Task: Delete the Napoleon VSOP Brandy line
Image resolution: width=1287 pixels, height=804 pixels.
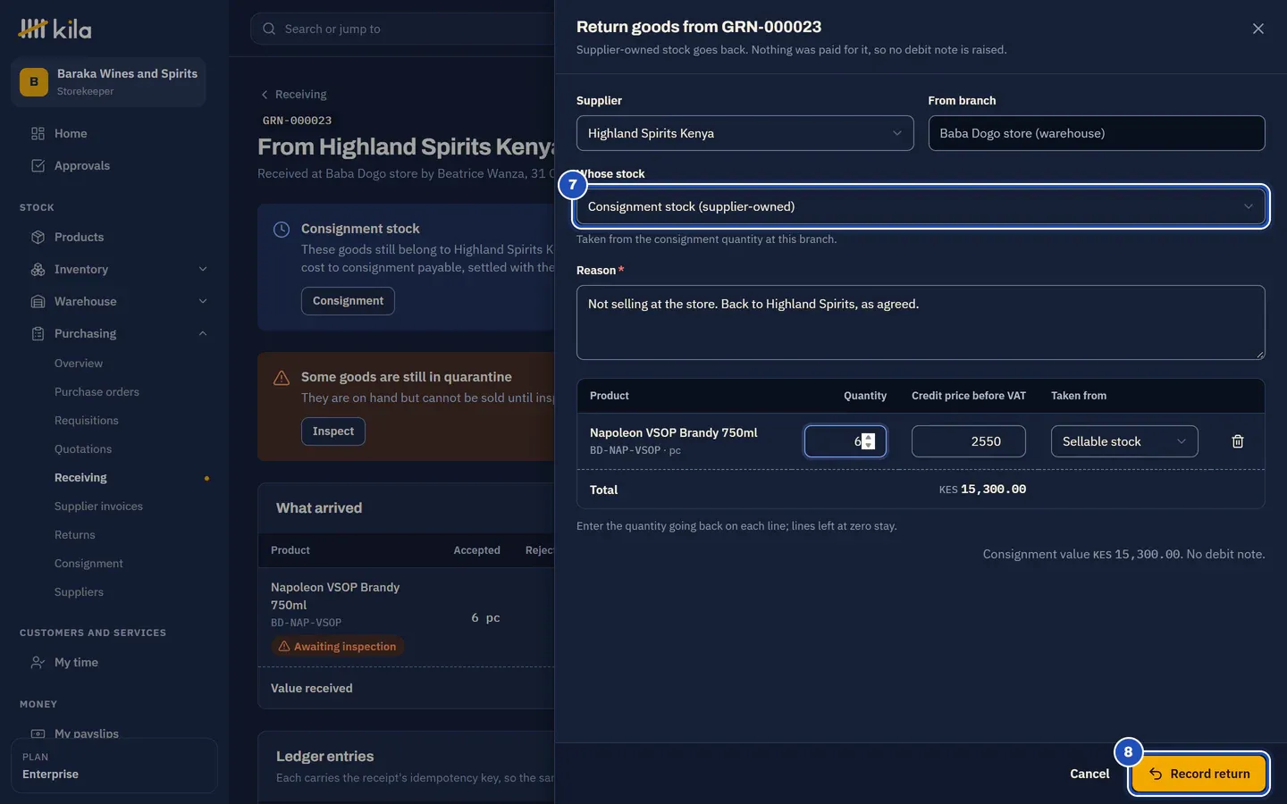Action: tap(1238, 441)
